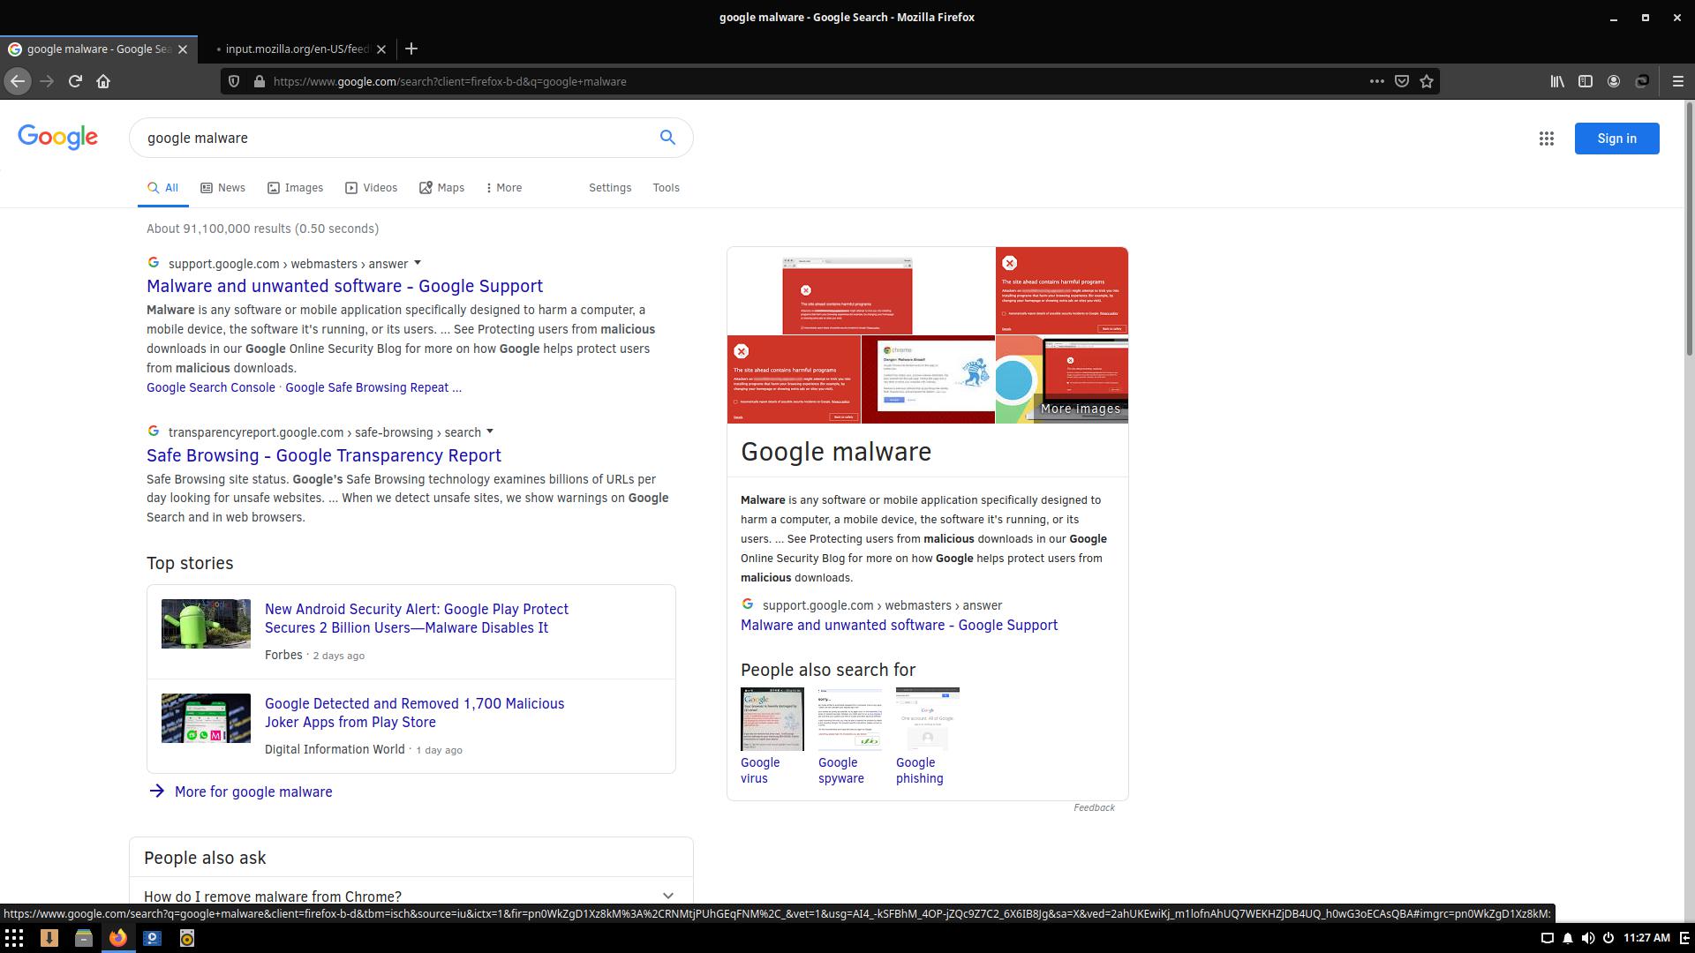Bookmark this page using the star icon
This screenshot has width=1695, height=953.
[1427, 81]
